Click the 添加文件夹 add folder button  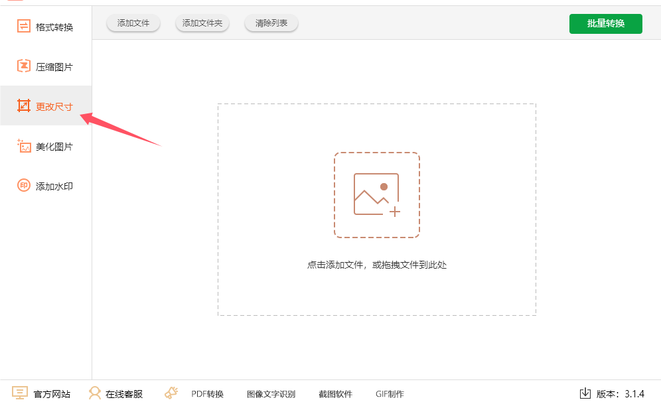[202, 23]
